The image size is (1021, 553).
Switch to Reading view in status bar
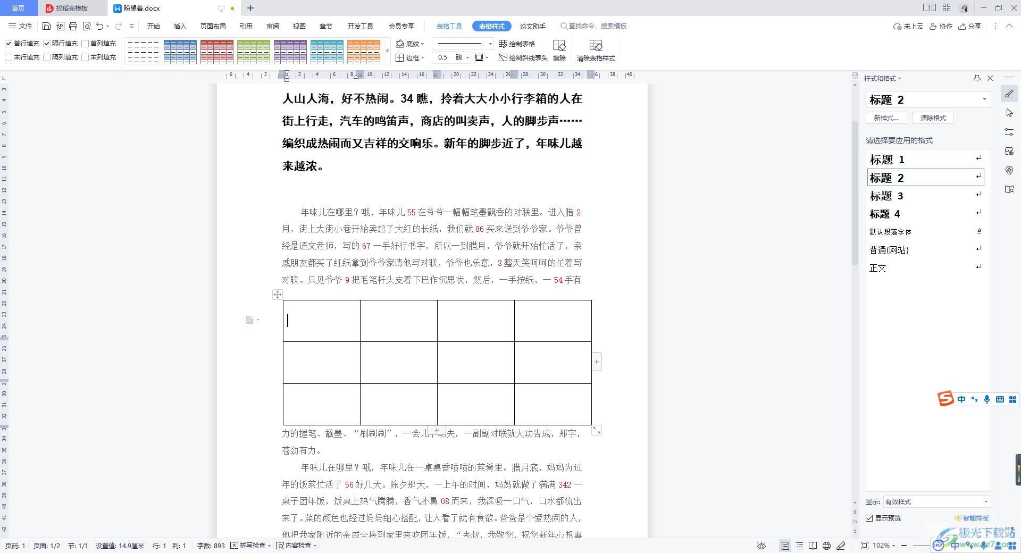click(813, 546)
